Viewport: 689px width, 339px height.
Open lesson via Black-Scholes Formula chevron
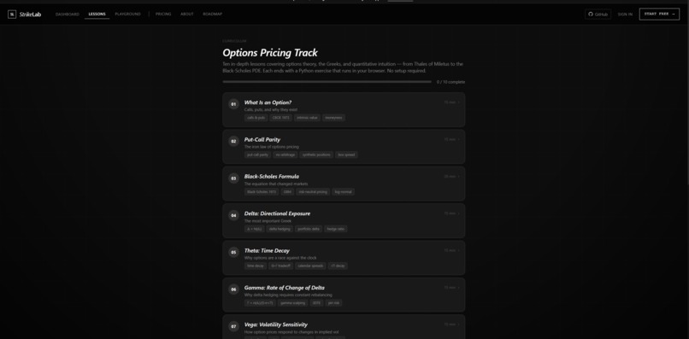459,177
